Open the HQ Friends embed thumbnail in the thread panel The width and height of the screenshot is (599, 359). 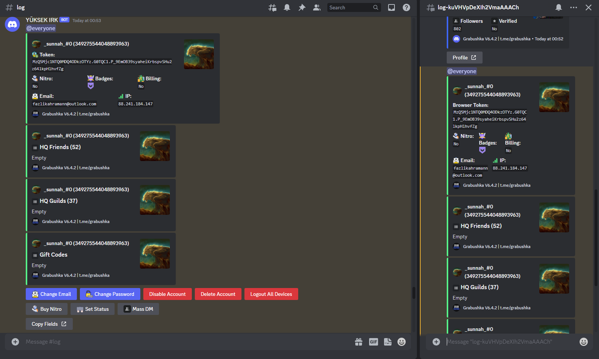click(x=554, y=217)
